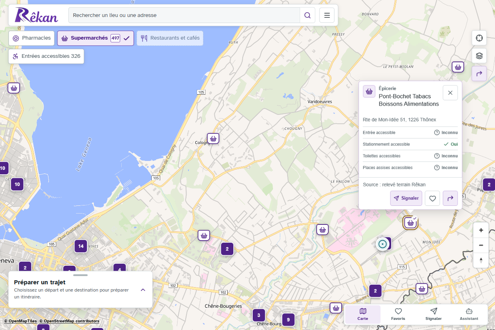Open the OpenStreetMap contributors link
The image size is (495, 330).
69,321
